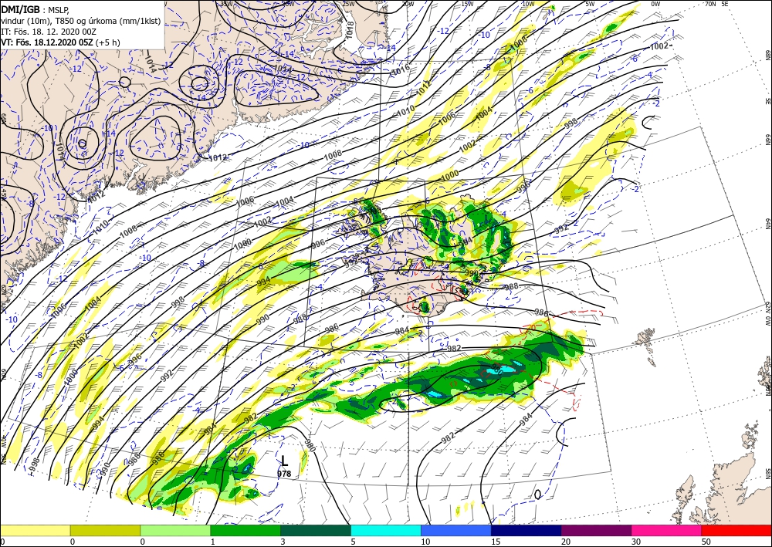Click the '10' legend scale number
Viewport: 772px width, 547px height.
coord(425,542)
